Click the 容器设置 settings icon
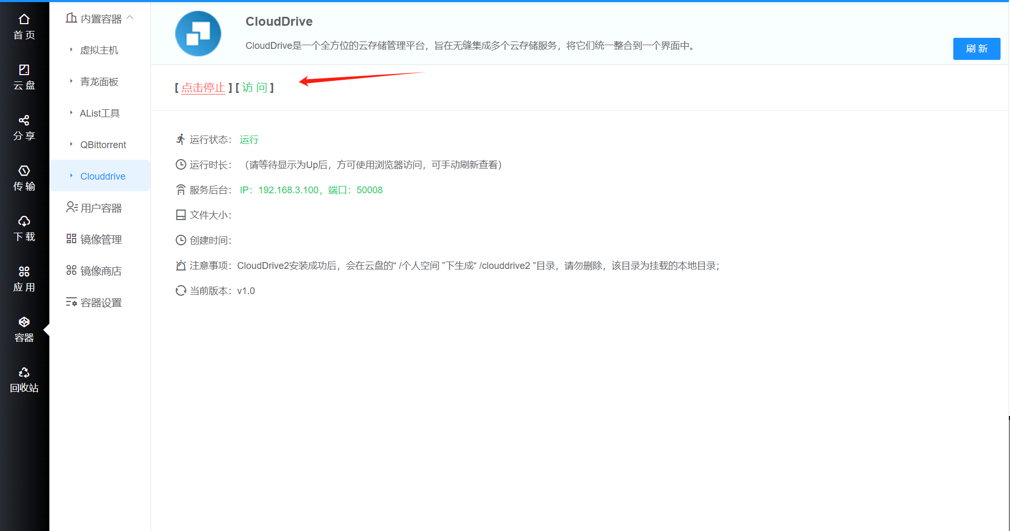The width and height of the screenshot is (1010, 531). (71, 302)
